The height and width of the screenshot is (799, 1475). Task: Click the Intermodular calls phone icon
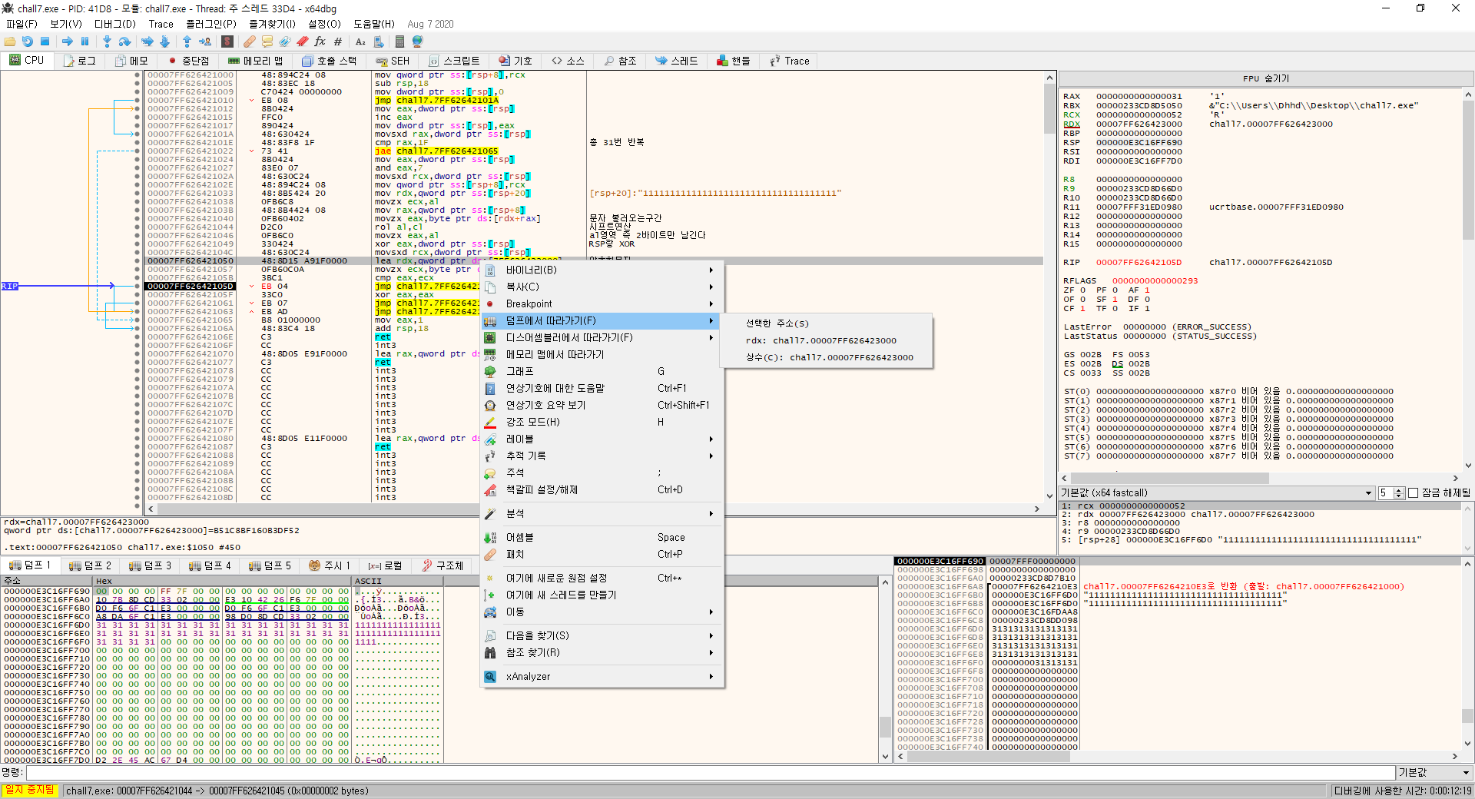point(378,41)
